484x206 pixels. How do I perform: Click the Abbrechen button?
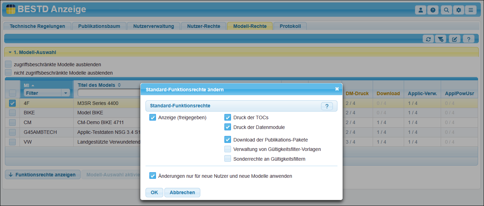(x=182, y=192)
